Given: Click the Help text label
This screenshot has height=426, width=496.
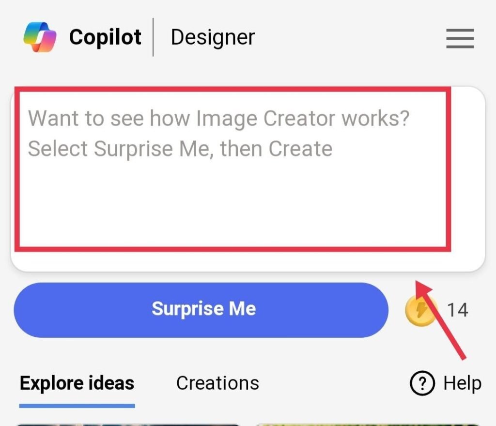Looking at the screenshot, I should [462, 384].
